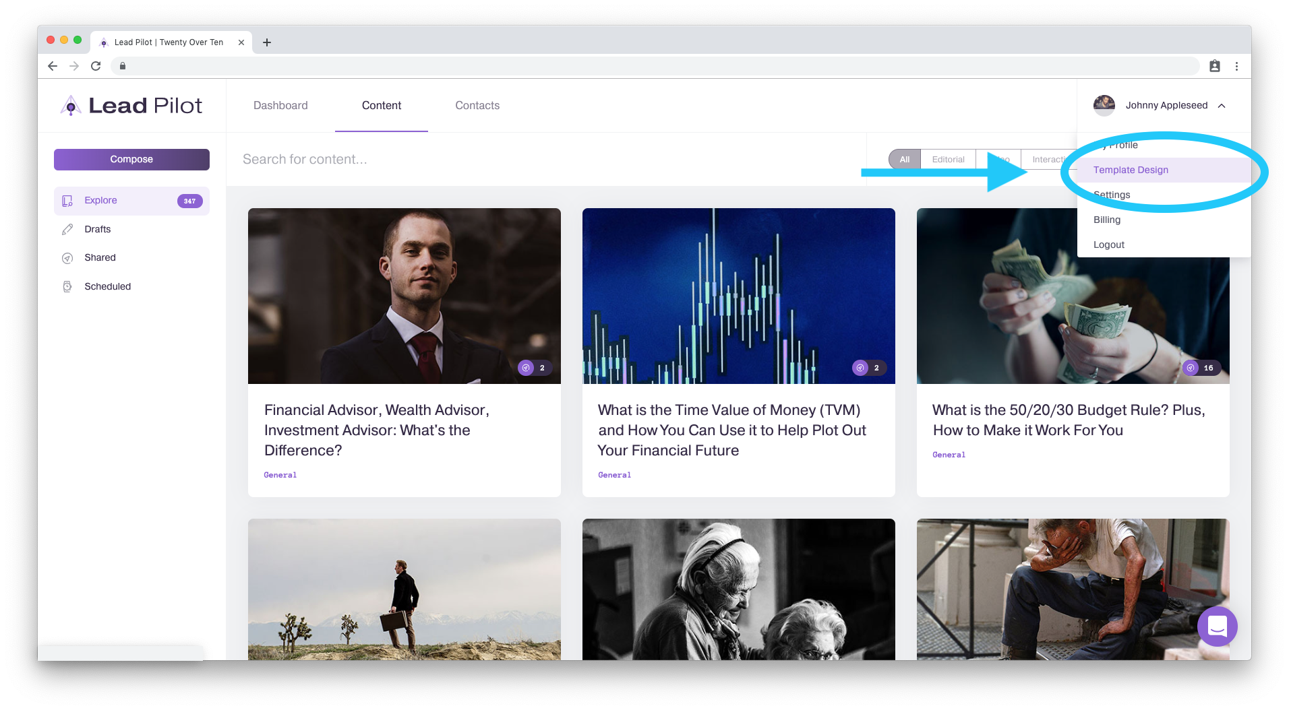This screenshot has height=710, width=1289.
Task: Open the browser profile switcher
Action: tap(1215, 66)
